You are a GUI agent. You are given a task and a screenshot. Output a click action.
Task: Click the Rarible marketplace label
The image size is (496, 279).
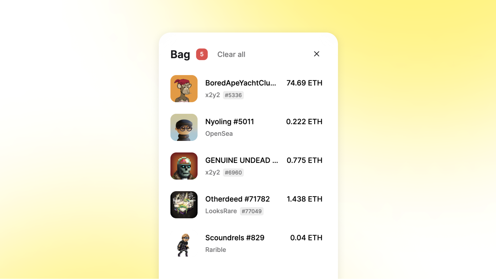pyautogui.click(x=216, y=250)
